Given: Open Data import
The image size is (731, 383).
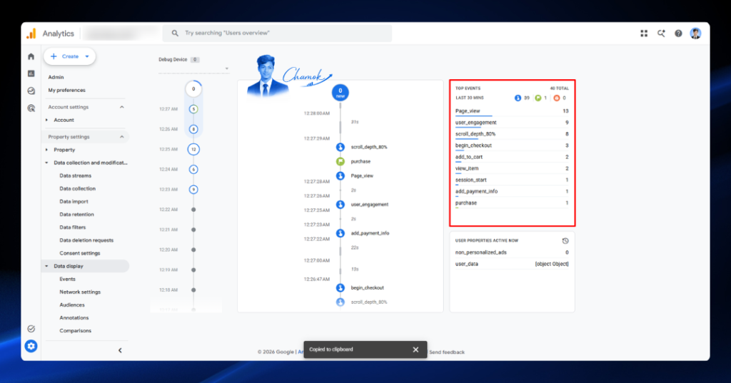Looking at the screenshot, I should pos(74,202).
